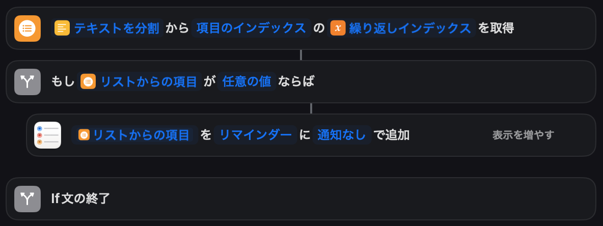Click the yellow text icon beside テキストを分割
This screenshot has height=226, width=603.
tap(62, 28)
